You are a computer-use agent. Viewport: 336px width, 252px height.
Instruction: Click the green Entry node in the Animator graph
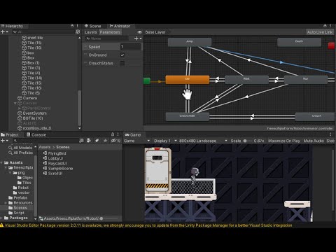coord(146,81)
